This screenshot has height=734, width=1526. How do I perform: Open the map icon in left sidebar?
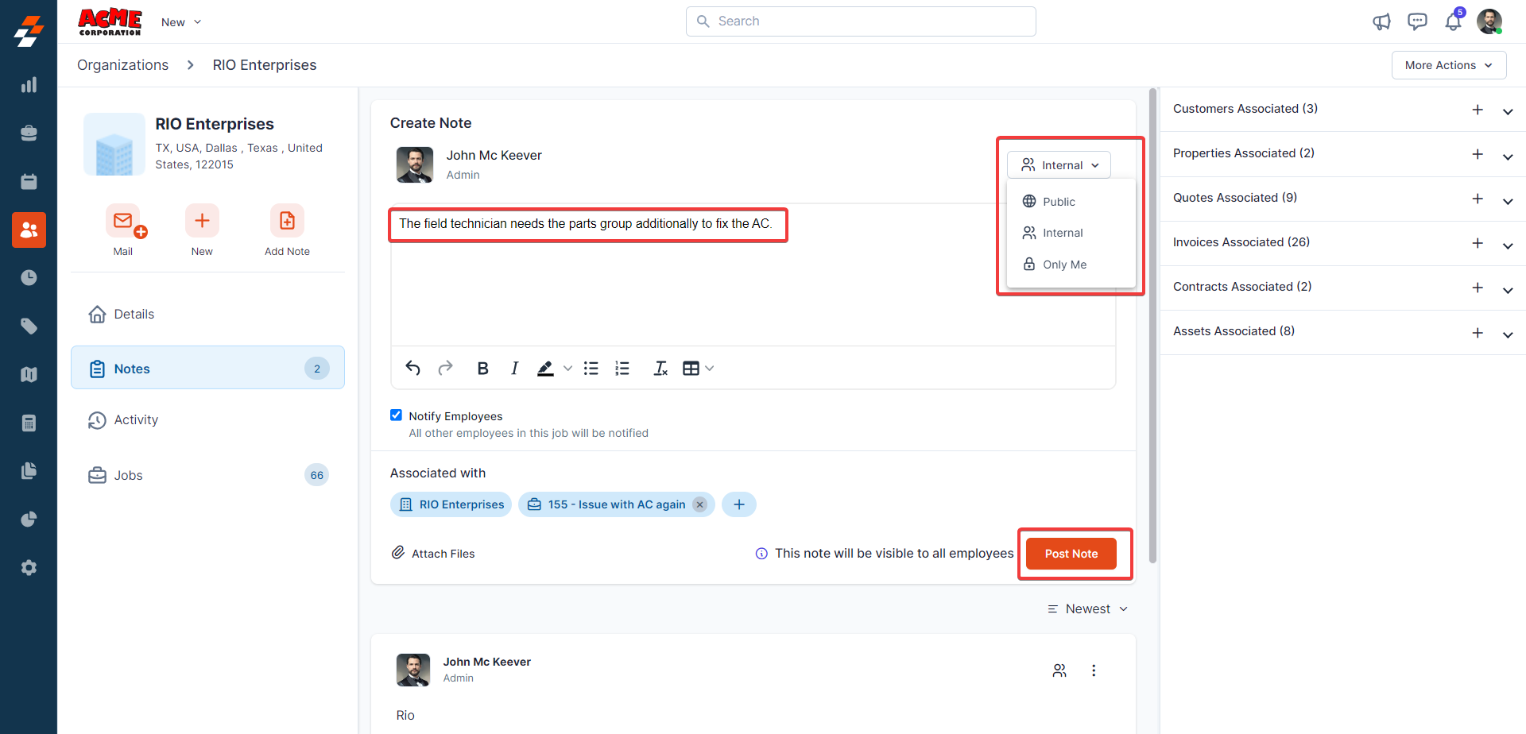click(x=29, y=375)
